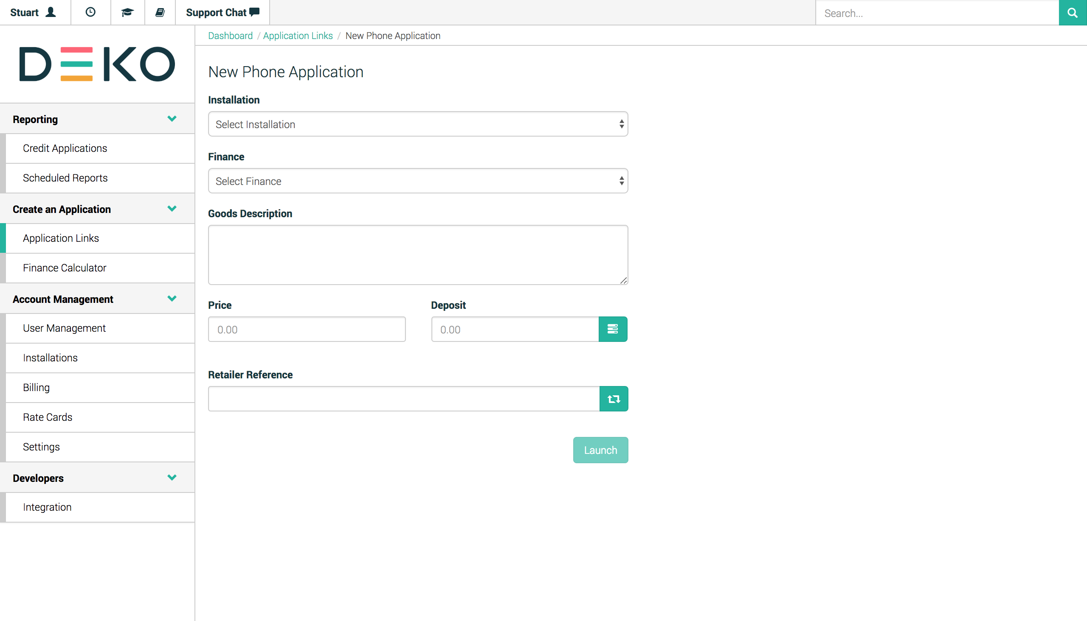The image size is (1087, 621).
Task: Click the book documentation icon
Action: (x=160, y=12)
